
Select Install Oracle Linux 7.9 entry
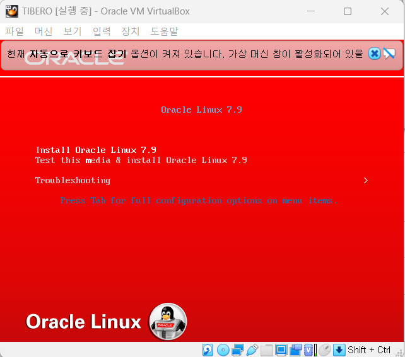coord(96,150)
